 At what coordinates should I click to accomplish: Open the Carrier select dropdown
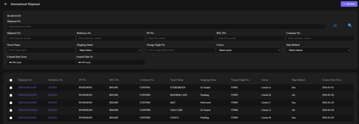pyautogui.click(x=249, y=50)
